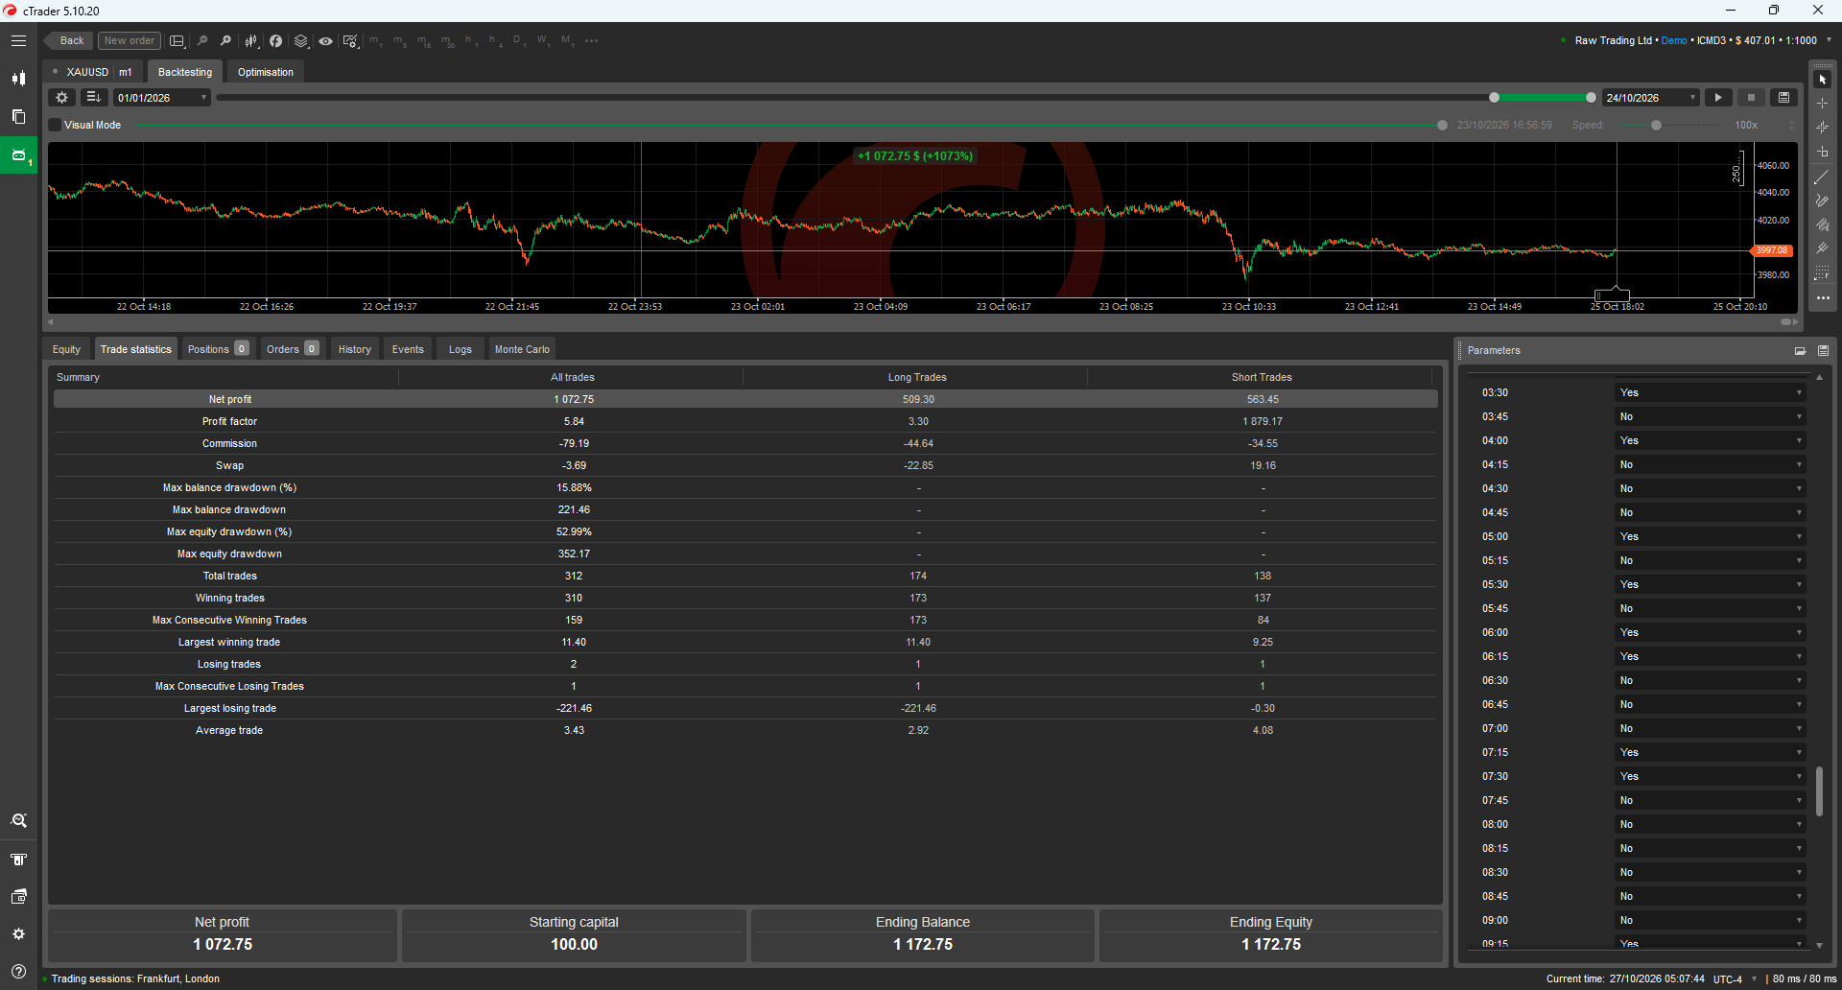Adjust the backtest Speed slider handle
This screenshot has width=1842, height=990.
click(1656, 126)
